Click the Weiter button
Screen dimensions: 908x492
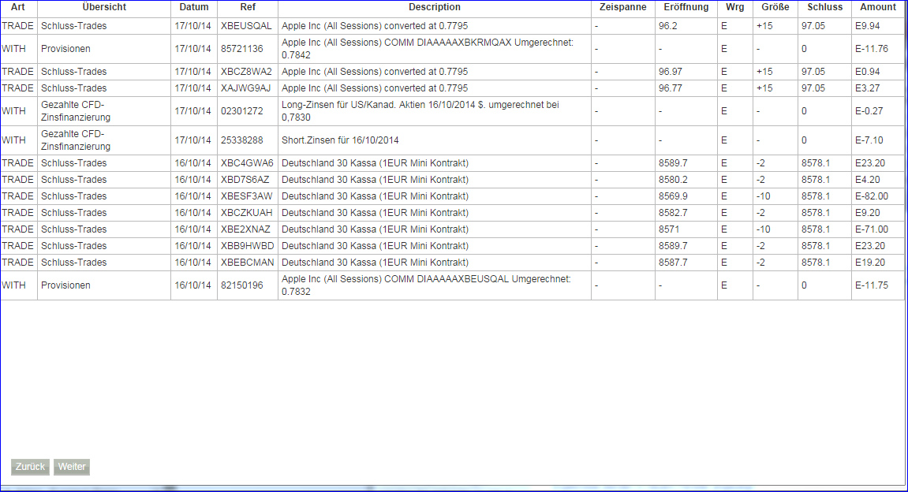click(71, 467)
